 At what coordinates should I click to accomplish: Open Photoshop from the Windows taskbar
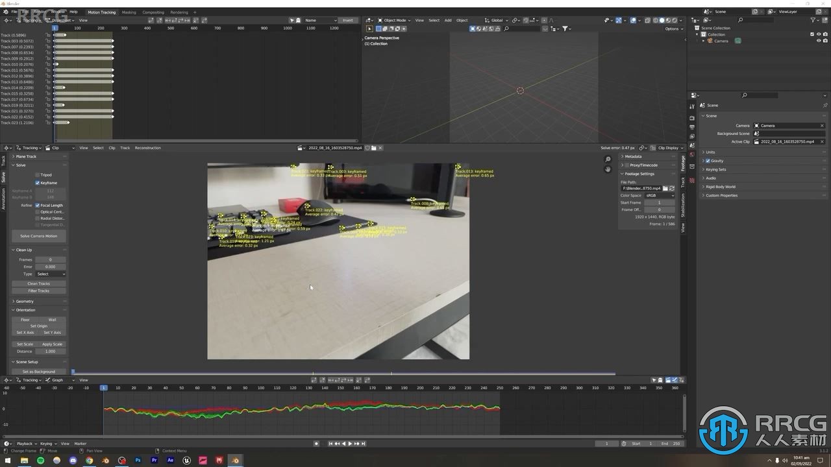coord(138,461)
